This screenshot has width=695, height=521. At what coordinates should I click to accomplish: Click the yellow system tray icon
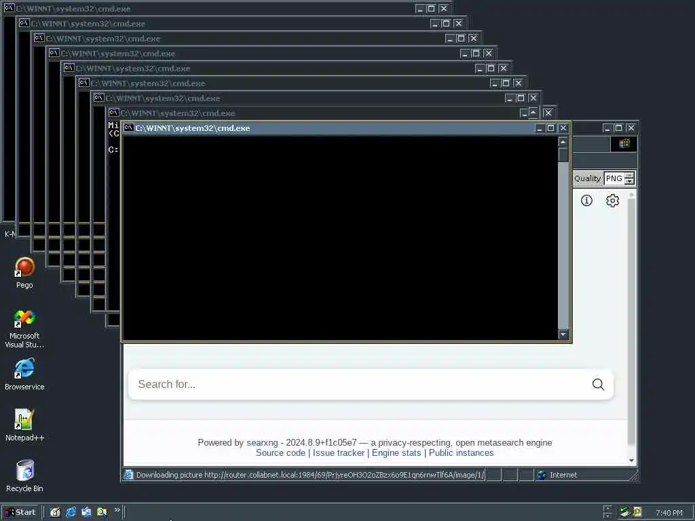[637, 512]
